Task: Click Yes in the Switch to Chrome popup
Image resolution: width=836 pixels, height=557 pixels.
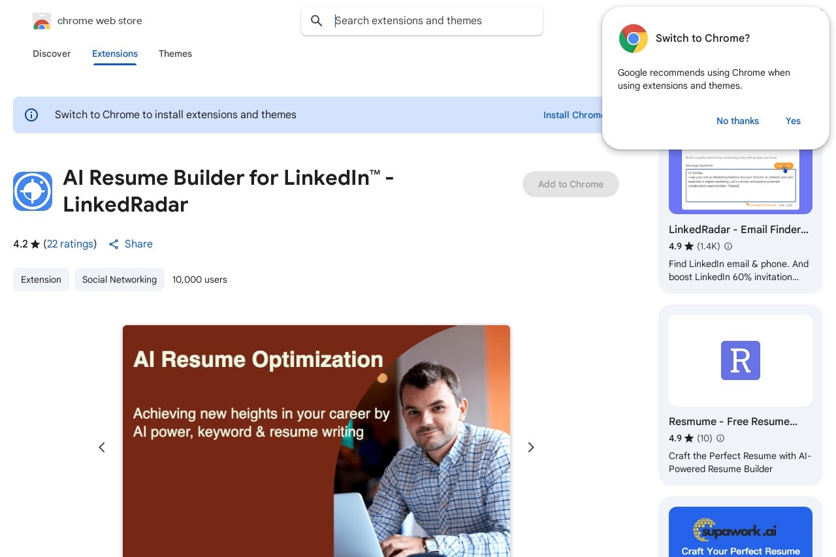Action: [x=793, y=121]
